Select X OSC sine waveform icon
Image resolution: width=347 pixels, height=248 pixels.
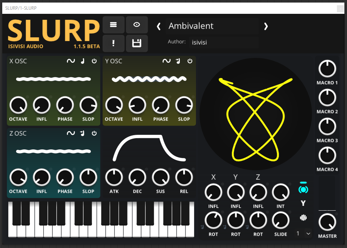tap(71, 61)
